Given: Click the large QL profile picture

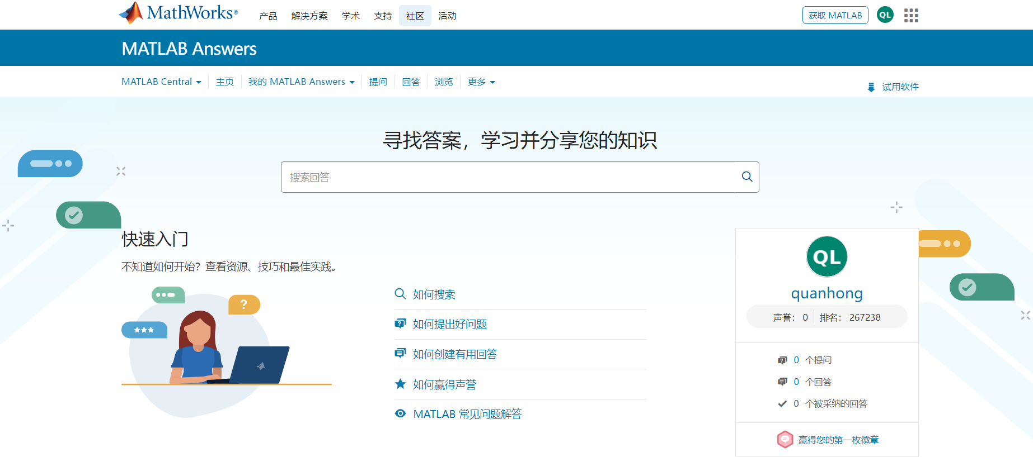Looking at the screenshot, I should [827, 256].
